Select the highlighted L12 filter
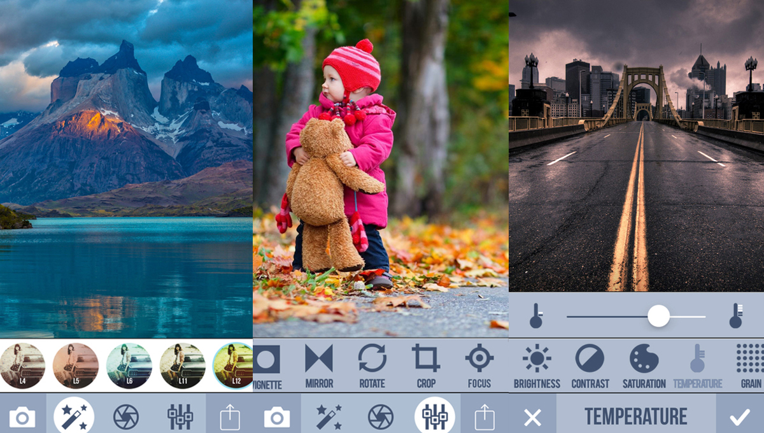764x433 pixels. 235,366
